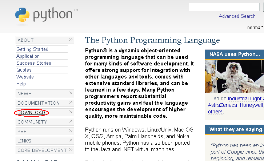Open the Getting Started link
Screen dimensions: 264x161
coord(32,49)
